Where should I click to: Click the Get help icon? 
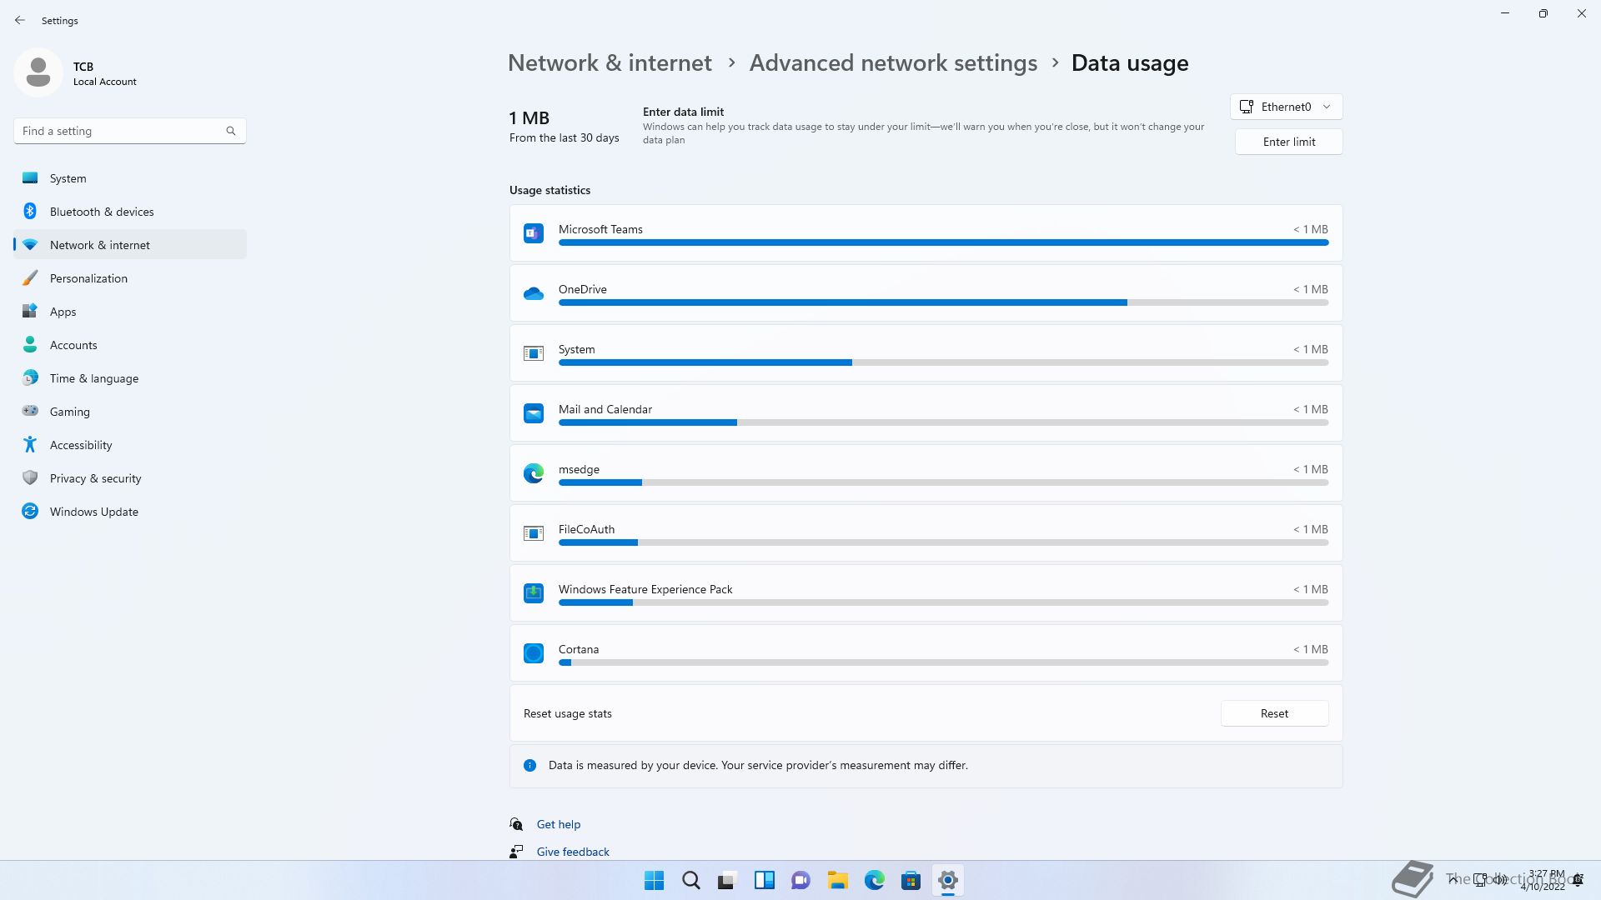coord(517,824)
